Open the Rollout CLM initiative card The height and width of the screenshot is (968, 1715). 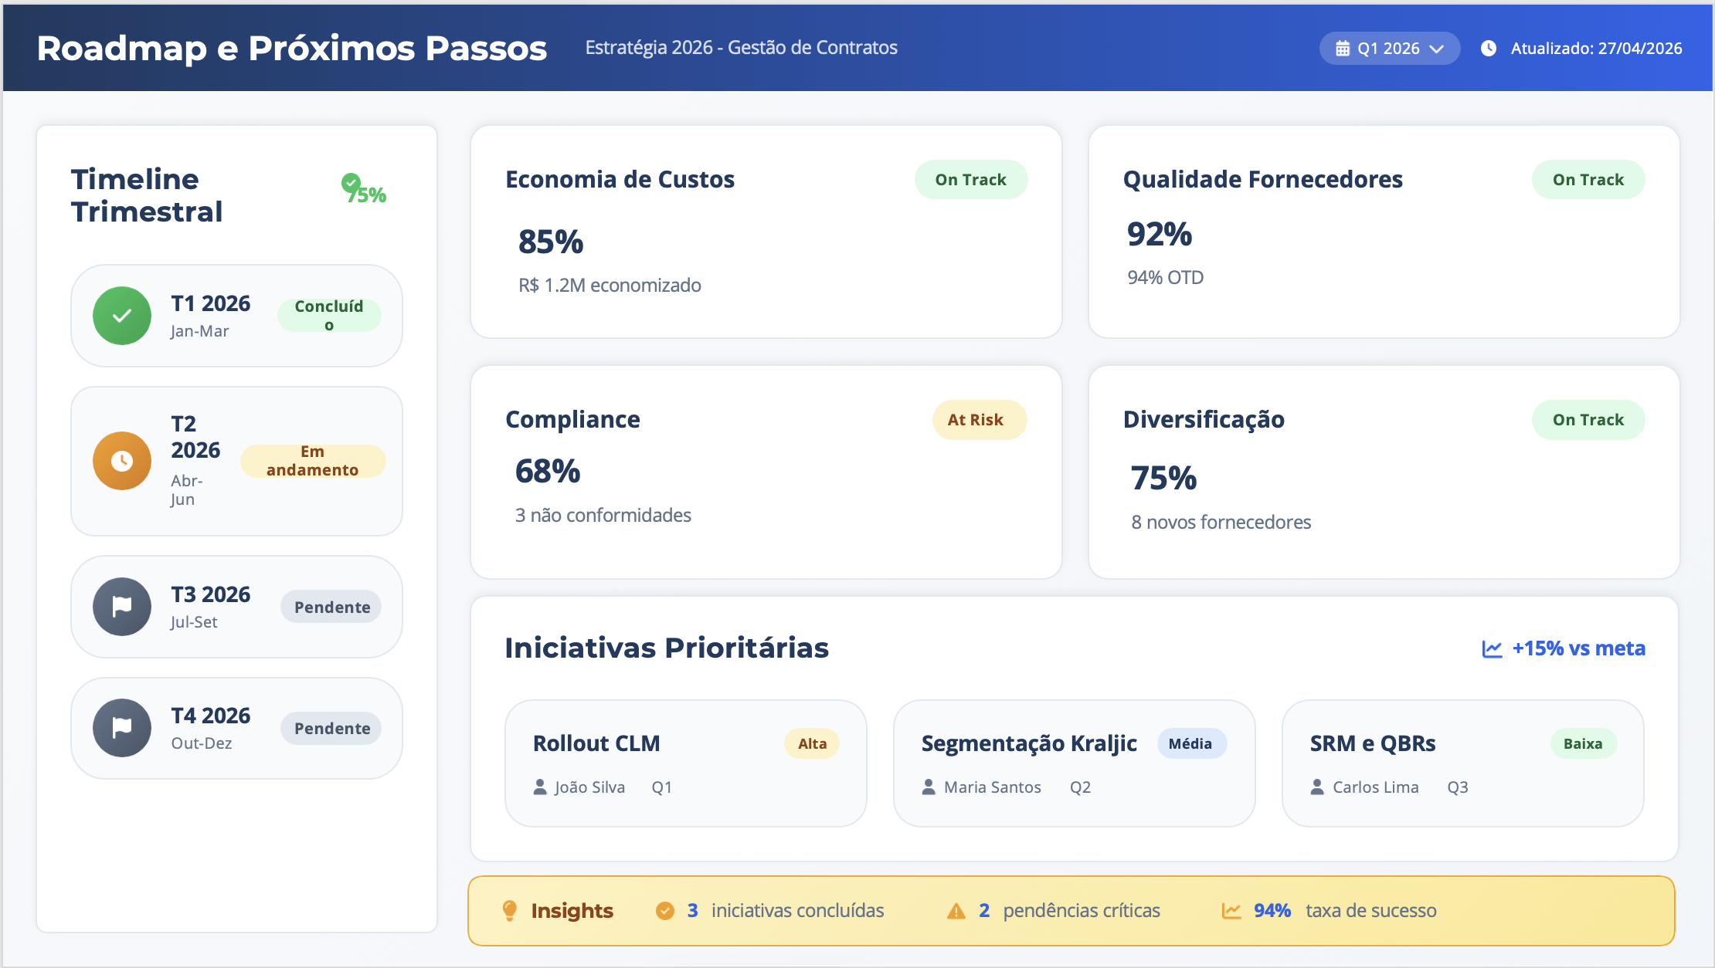685,763
